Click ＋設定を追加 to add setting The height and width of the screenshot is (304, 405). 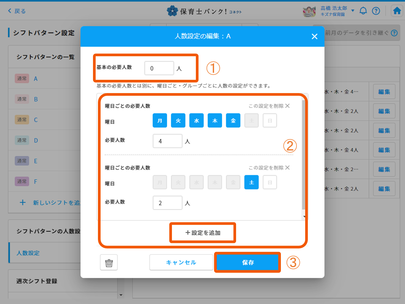(203, 233)
